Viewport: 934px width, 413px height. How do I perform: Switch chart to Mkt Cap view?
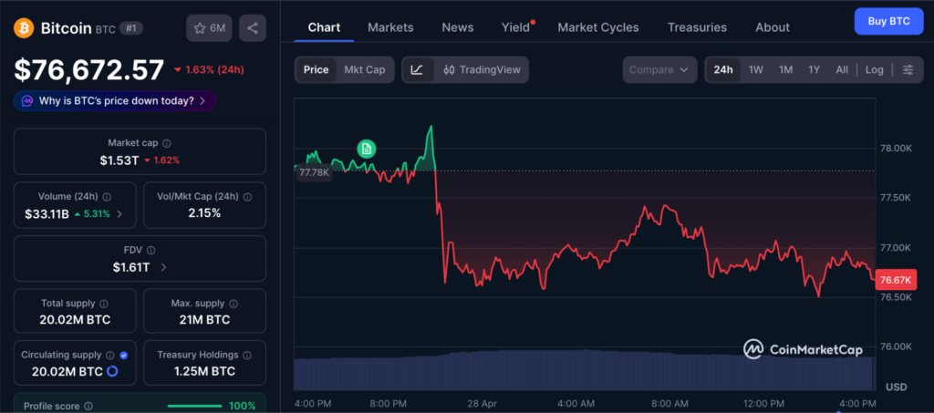364,70
